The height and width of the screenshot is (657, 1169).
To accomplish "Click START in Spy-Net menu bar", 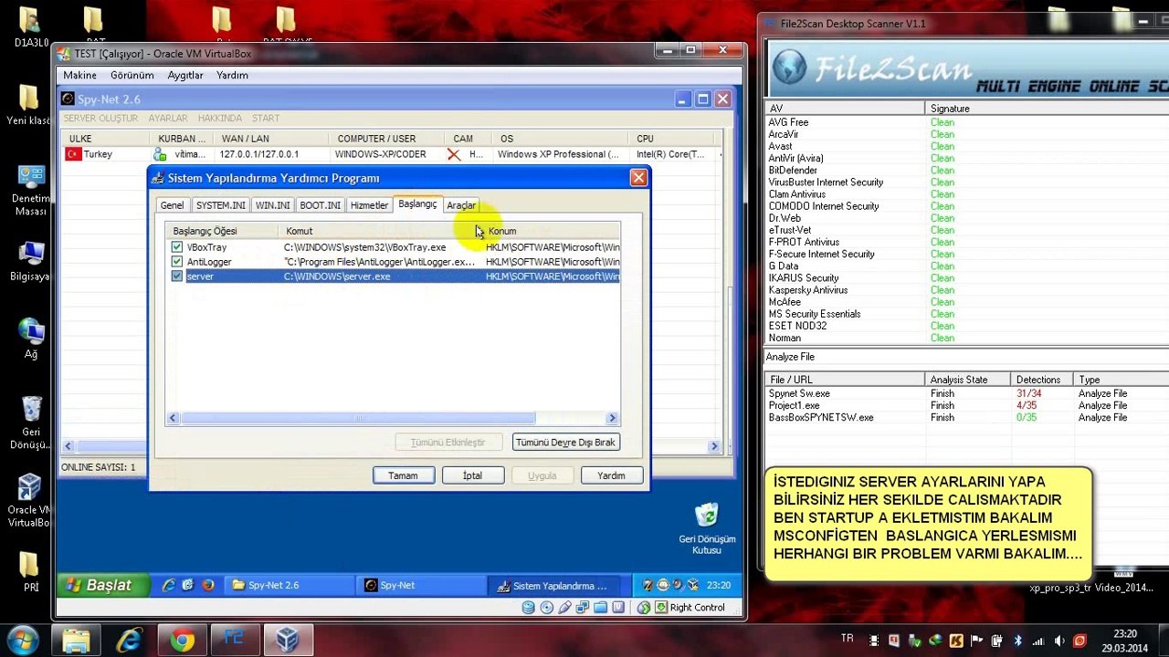I will [266, 119].
